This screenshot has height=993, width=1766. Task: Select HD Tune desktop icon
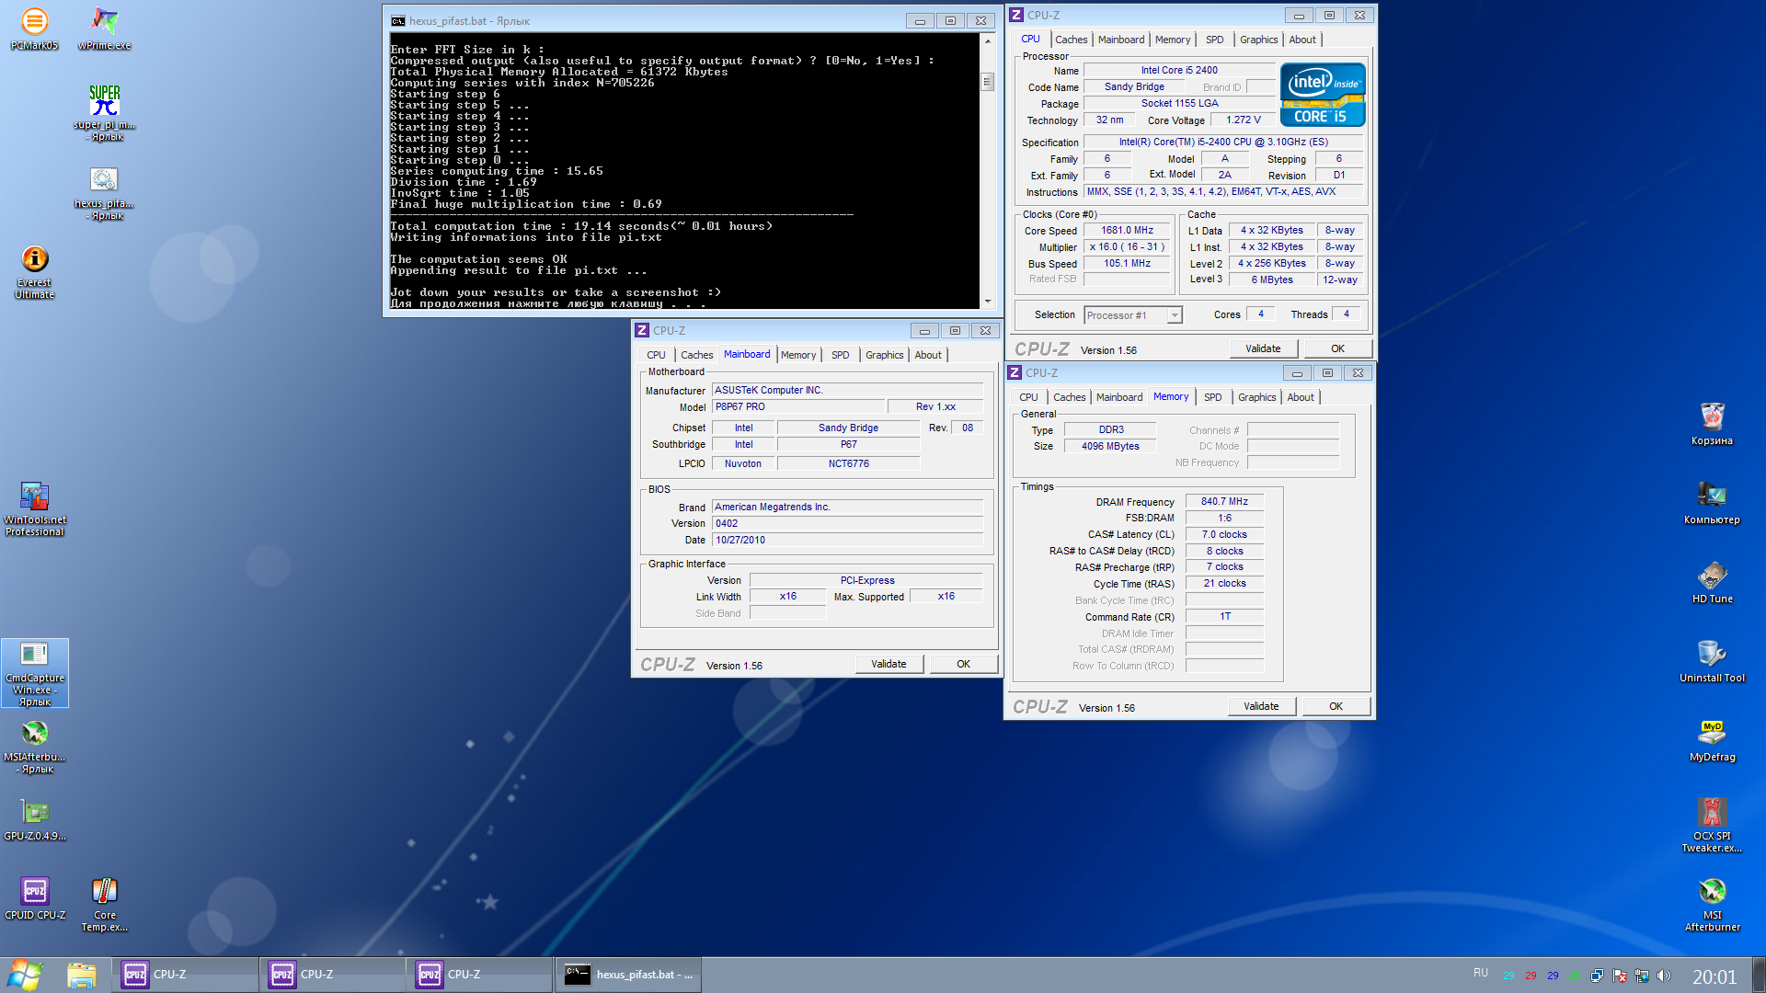click(1712, 582)
